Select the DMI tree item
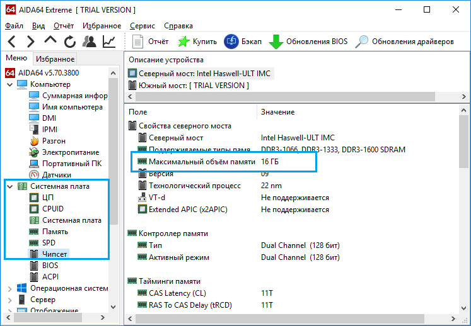 [x=43, y=118]
